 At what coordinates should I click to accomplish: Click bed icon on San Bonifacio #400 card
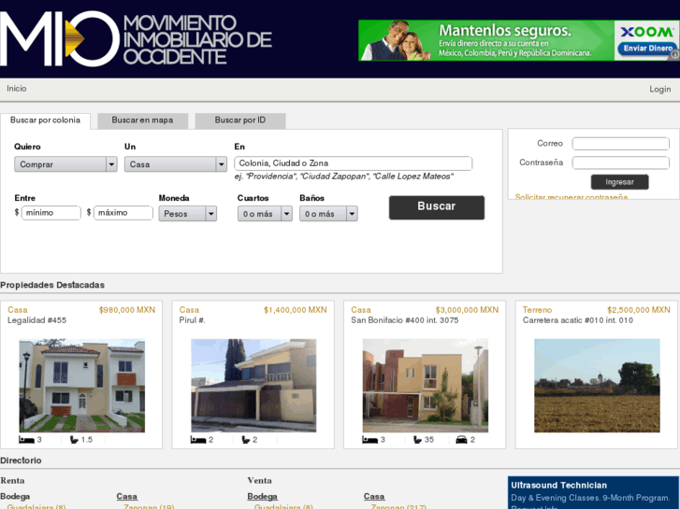tap(369, 440)
